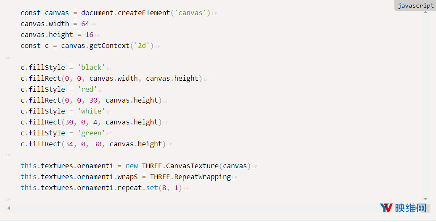The image size is (436, 222).
Task: Click the 'green' fillStyle string
Action: pos(91,133)
